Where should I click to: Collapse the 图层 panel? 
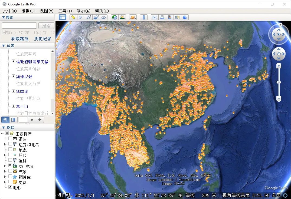(3, 127)
